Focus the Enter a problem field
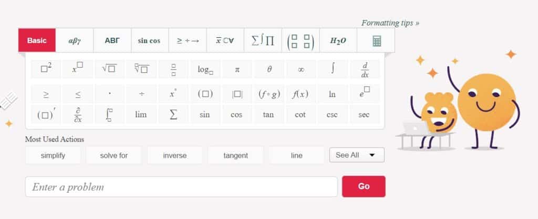This screenshot has height=219, width=538. 181,187
